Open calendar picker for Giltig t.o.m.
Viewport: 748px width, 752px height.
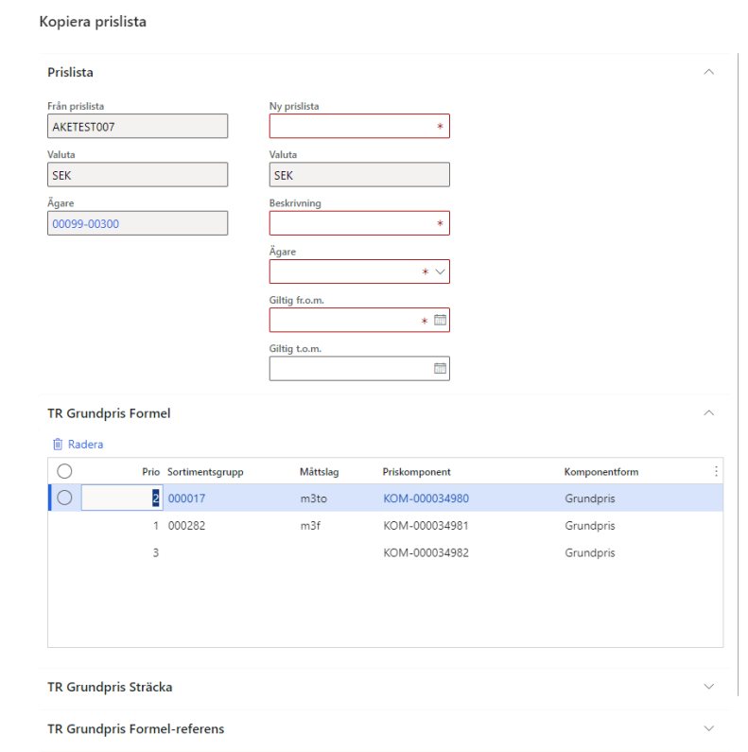point(440,369)
